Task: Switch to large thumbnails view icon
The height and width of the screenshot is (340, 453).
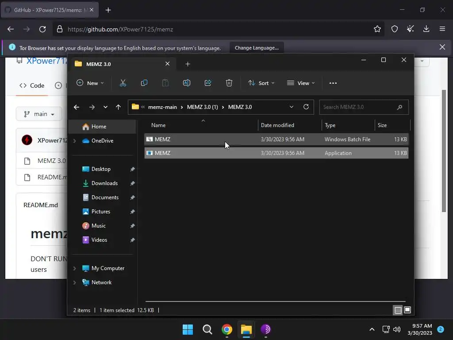Action: coord(407,310)
